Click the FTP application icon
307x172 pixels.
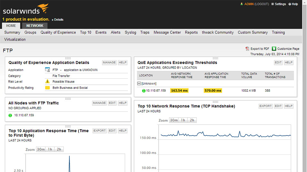47,70
